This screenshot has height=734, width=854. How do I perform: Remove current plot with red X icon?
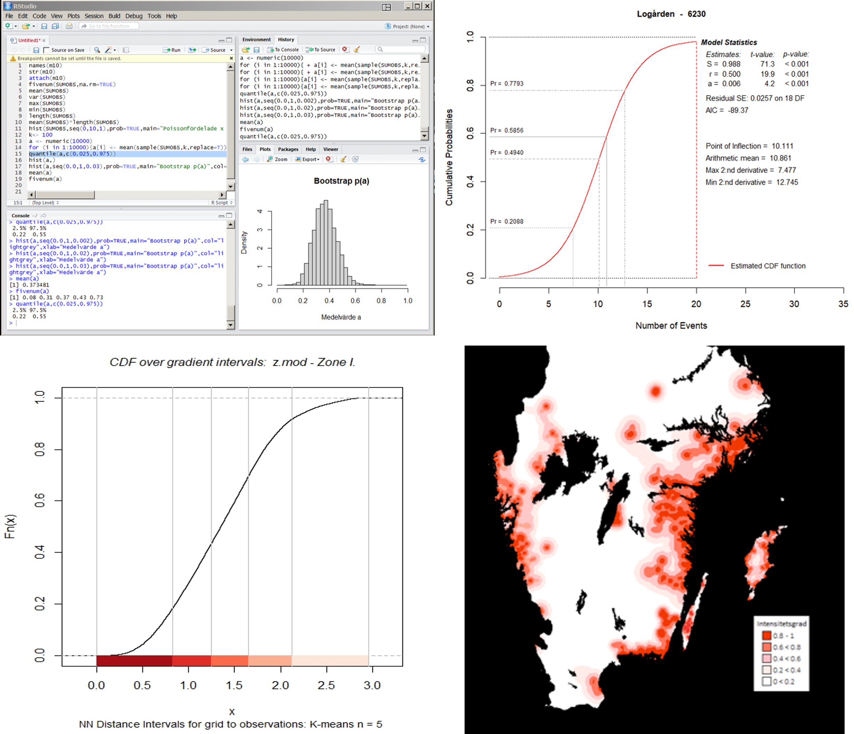click(329, 159)
